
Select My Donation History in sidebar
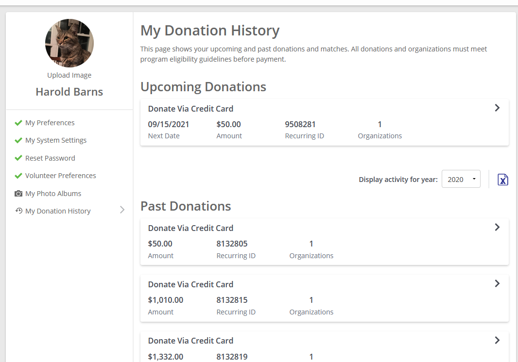point(58,211)
